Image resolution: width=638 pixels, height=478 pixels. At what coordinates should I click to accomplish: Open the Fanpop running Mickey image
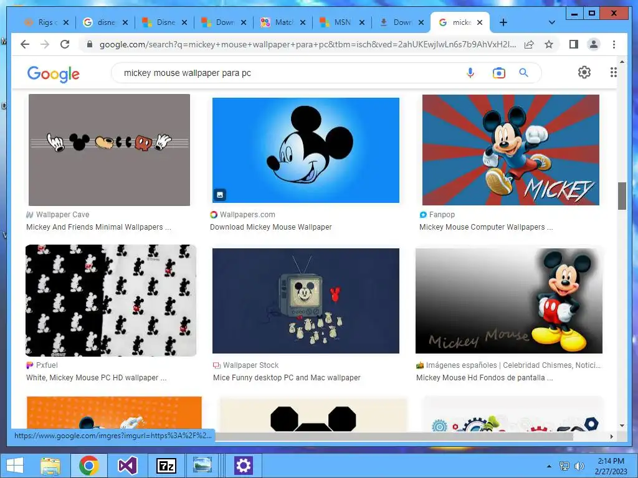[x=511, y=150]
